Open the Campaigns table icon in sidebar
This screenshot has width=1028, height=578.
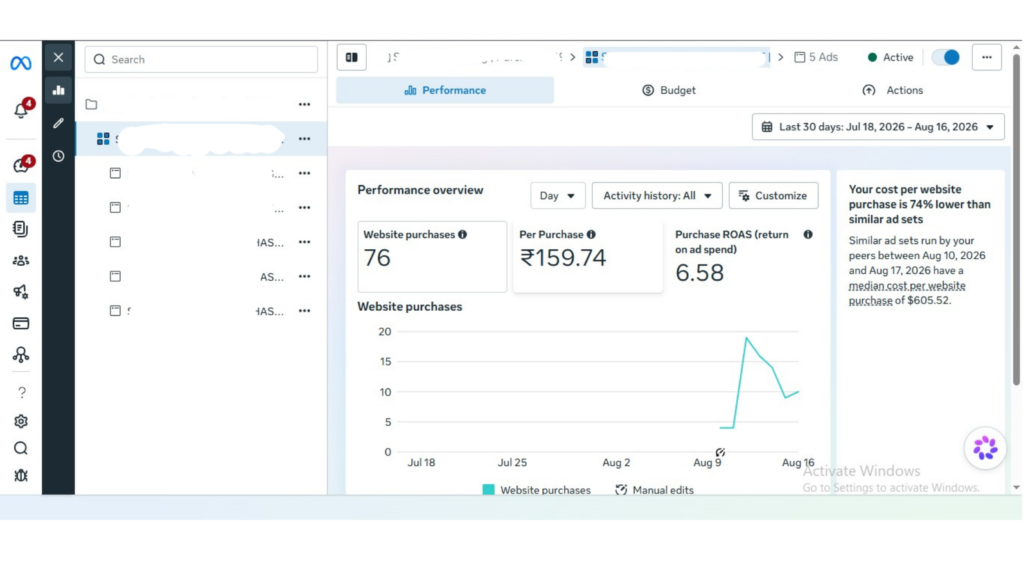click(21, 198)
